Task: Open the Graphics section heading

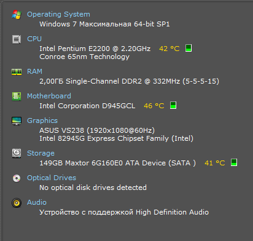Action: [x=42, y=120]
